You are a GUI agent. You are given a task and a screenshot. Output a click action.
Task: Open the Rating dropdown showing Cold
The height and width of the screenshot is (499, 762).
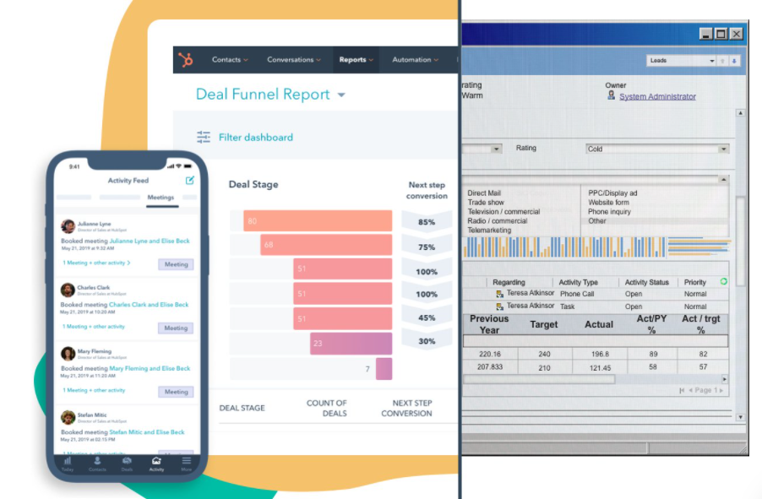(x=657, y=149)
